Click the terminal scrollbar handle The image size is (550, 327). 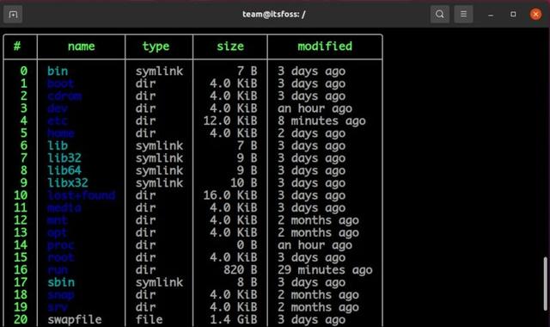546,284
